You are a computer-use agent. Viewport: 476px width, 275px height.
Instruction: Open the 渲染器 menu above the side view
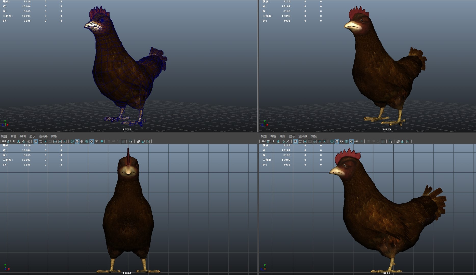pyautogui.click(x=303, y=136)
